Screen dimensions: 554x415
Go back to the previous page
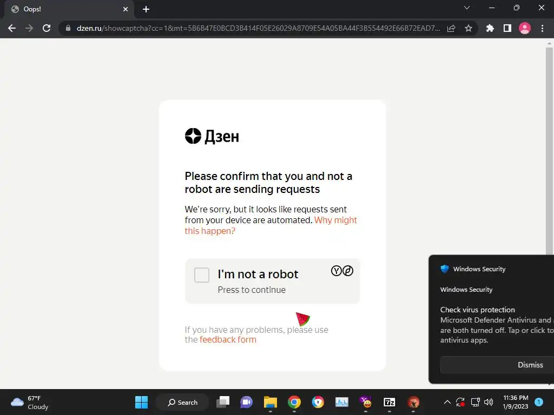click(12, 28)
